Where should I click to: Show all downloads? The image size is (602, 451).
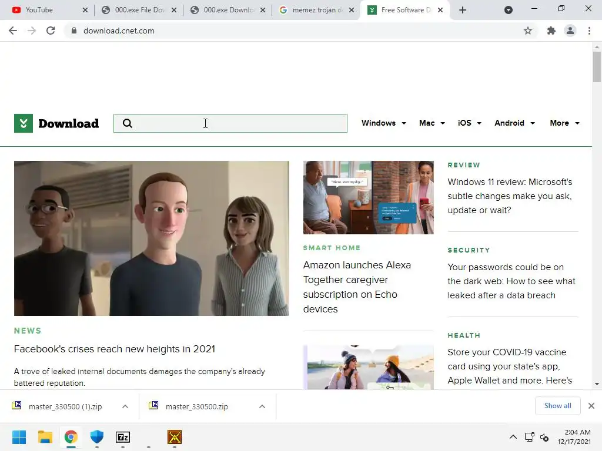(557, 406)
